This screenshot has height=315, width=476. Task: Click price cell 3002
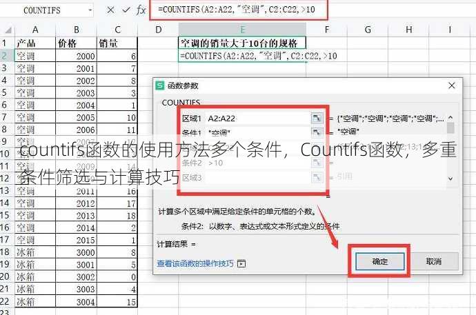pyautogui.click(x=76, y=277)
